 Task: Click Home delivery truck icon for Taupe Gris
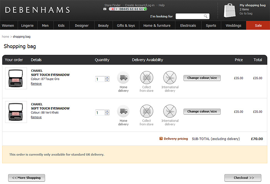123,78
